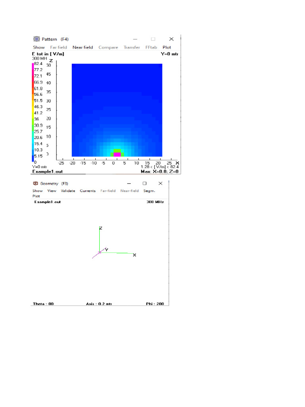
Task: Click the Geometry window app icon
Action: [x=35, y=183]
